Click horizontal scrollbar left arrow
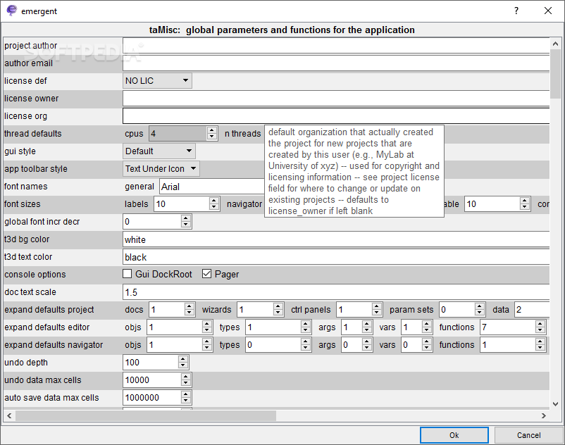This screenshot has height=445, width=565. click(x=9, y=416)
